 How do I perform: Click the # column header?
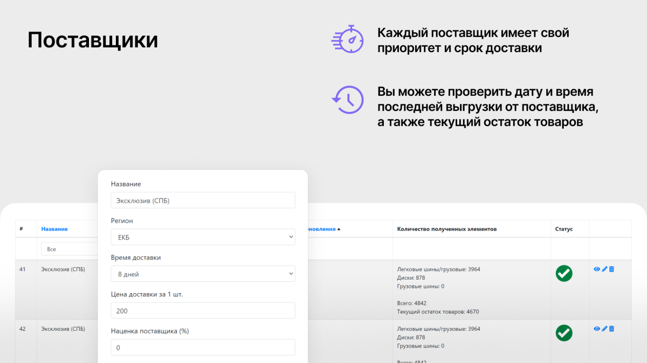click(x=21, y=229)
